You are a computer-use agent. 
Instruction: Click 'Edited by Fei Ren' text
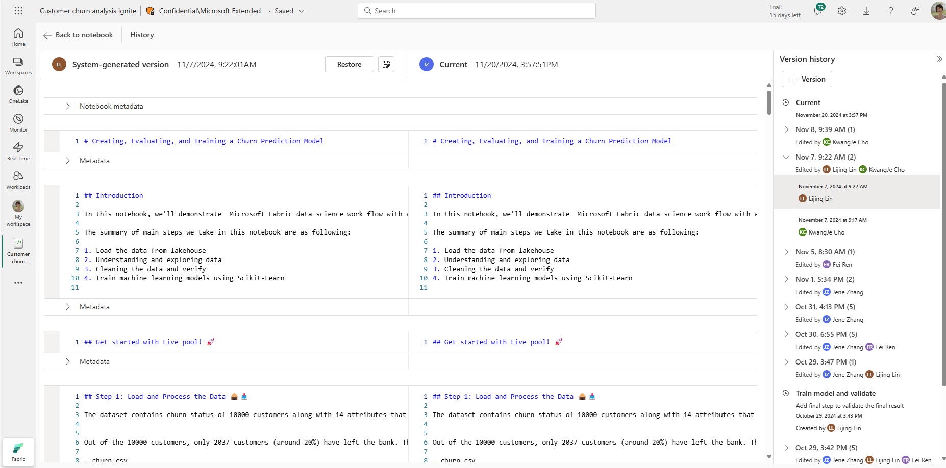824,265
